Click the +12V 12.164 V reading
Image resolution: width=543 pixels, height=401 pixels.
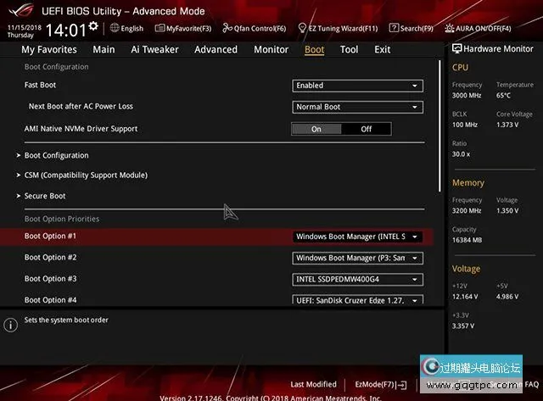(465, 297)
